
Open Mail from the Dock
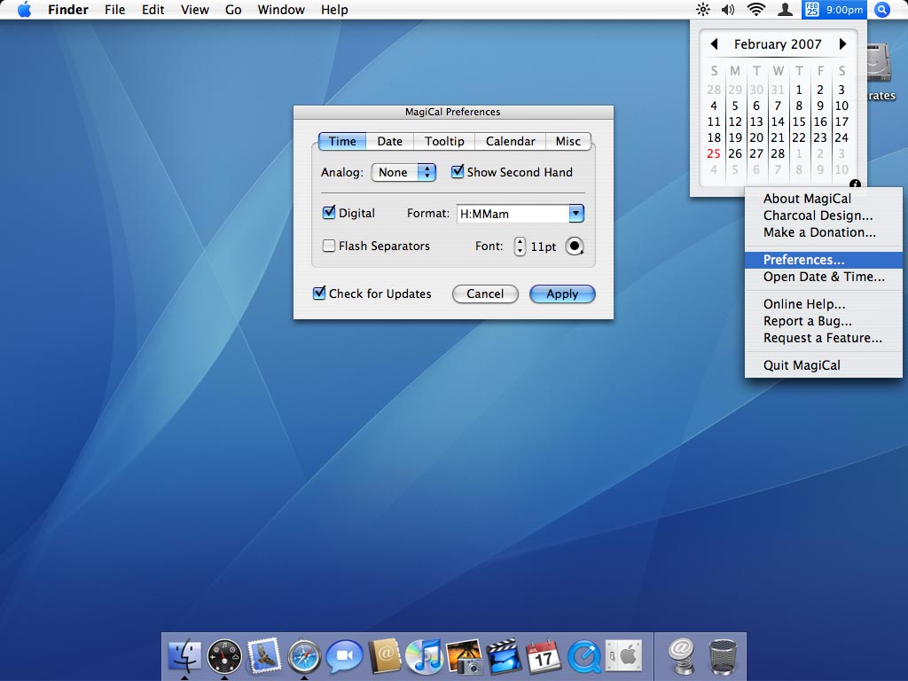(x=264, y=656)
